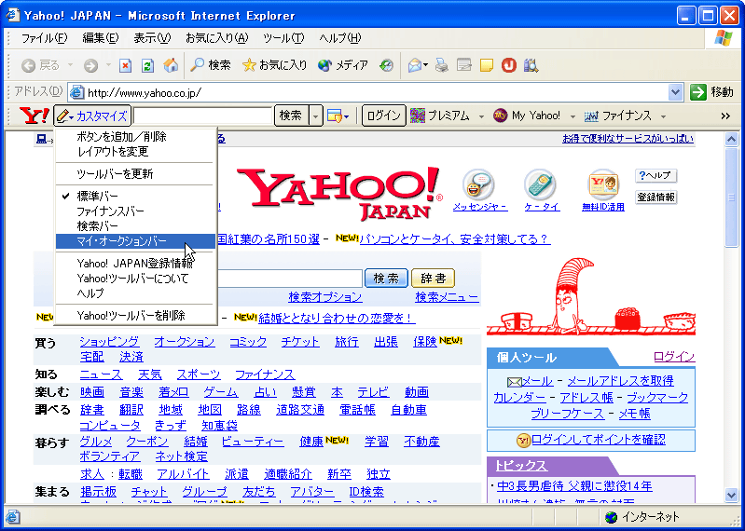
Task: Expand ファイナンス dropdown arrow
Action: click(663, 116)
